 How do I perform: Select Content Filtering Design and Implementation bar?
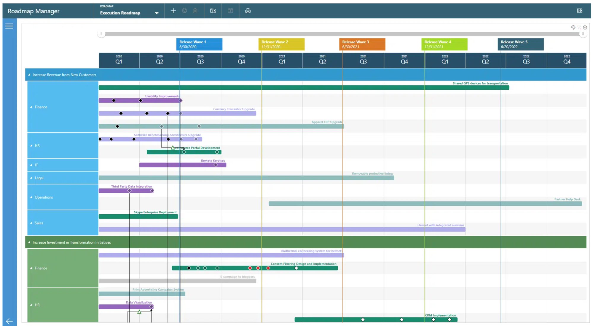pos(255,268)
